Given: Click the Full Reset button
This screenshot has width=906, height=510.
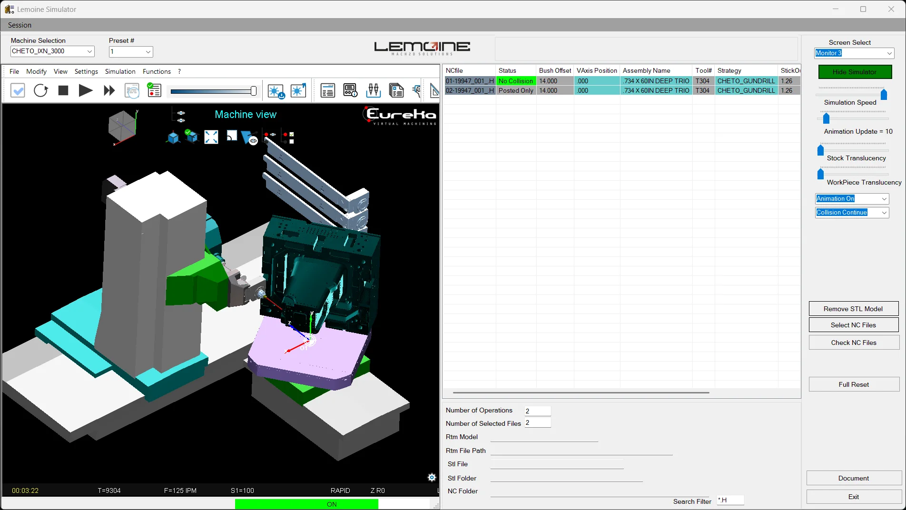Looking at the screenshot, I should (x=854, y=384).
